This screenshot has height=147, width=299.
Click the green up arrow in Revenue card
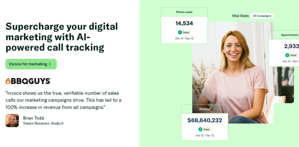tap(200, 129)
